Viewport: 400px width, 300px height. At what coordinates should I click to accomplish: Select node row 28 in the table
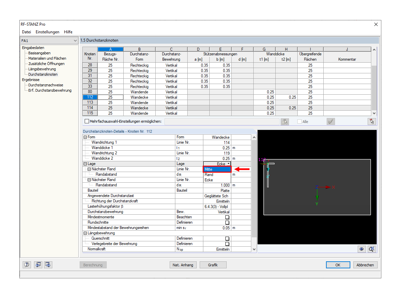[x=90, y=65]
